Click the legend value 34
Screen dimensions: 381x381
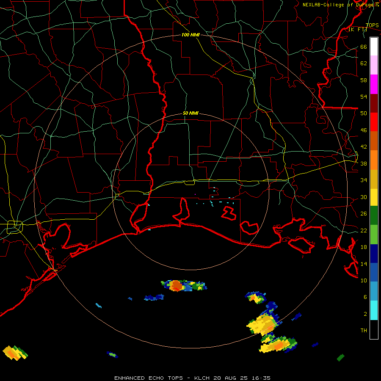click(x=364, y=180)
